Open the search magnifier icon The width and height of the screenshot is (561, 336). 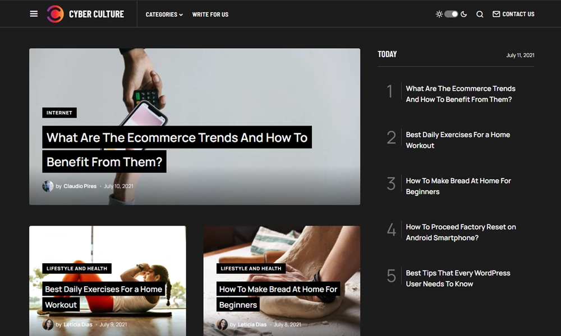(480, 14)
